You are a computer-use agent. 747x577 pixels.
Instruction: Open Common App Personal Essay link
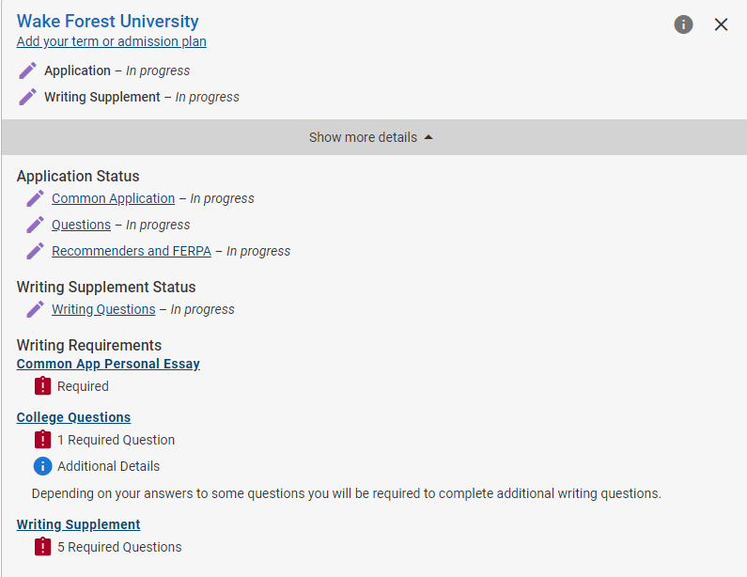[x=108, y=364]
